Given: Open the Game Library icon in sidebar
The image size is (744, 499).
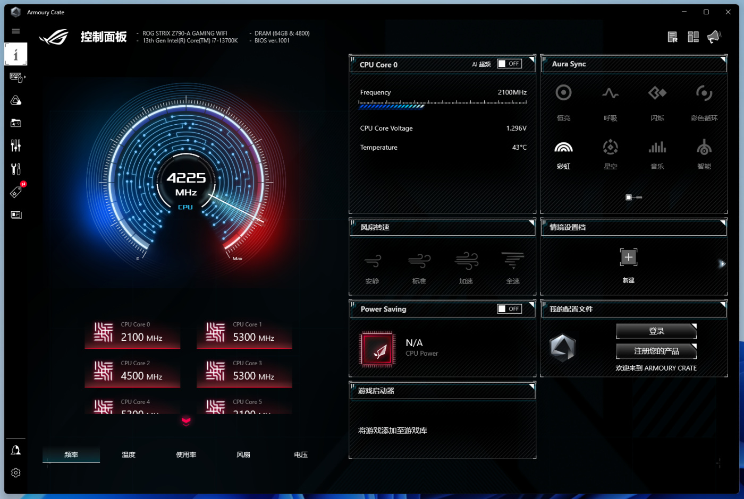Looking at the screenshot, I should (16, 123).
